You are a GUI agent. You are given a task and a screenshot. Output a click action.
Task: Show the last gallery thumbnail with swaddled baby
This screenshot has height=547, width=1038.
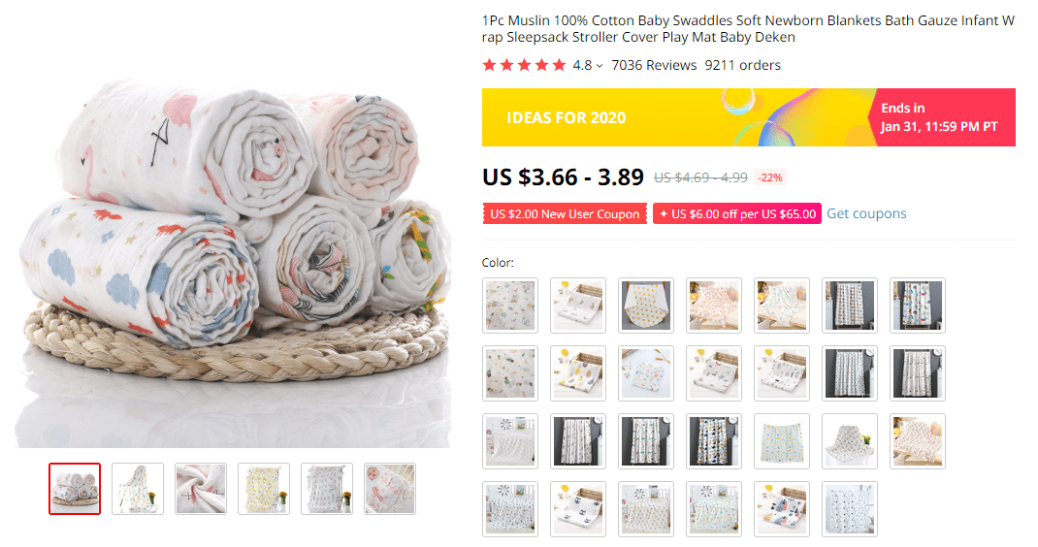[x=390, y=489]
